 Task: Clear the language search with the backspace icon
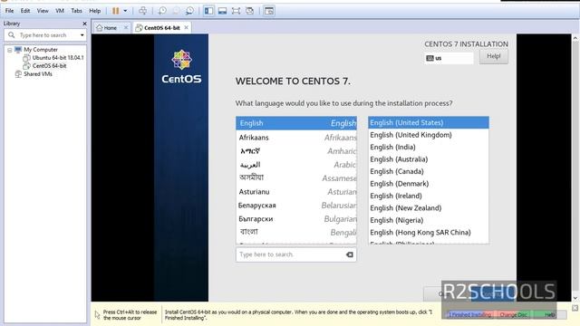coord(349,254)
